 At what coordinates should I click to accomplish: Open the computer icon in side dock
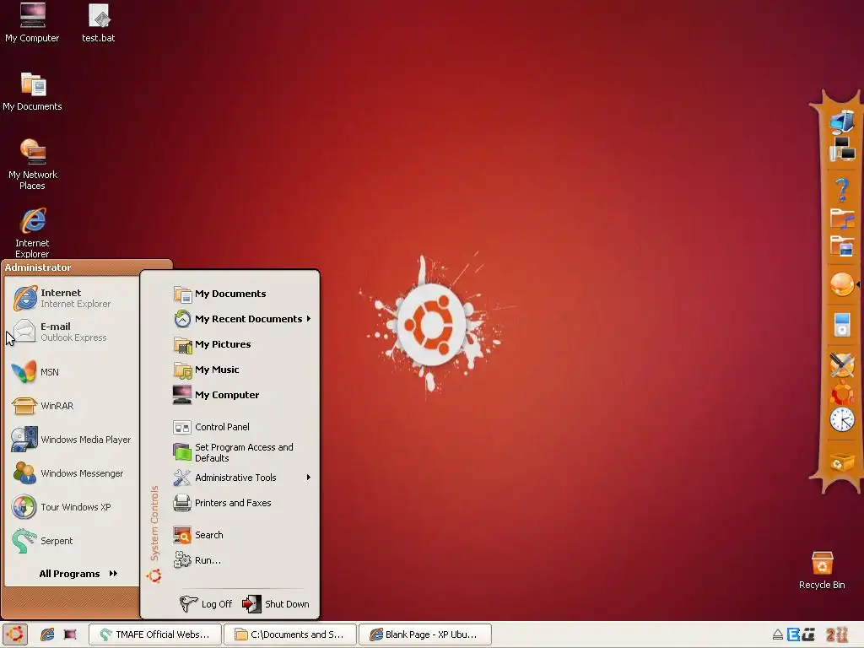pos(842,121)
